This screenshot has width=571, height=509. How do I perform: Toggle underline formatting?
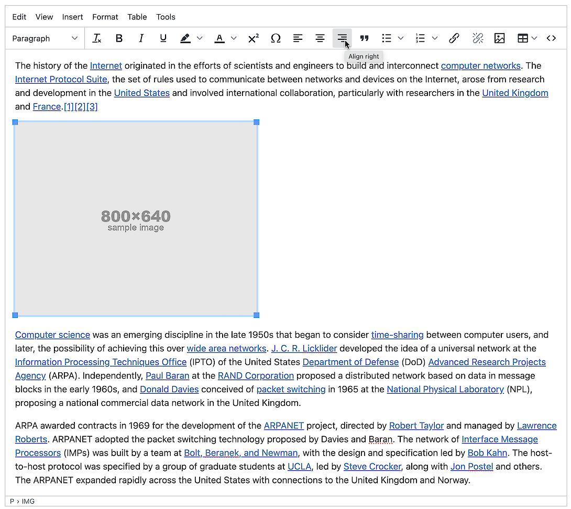(x=163, y=38)
